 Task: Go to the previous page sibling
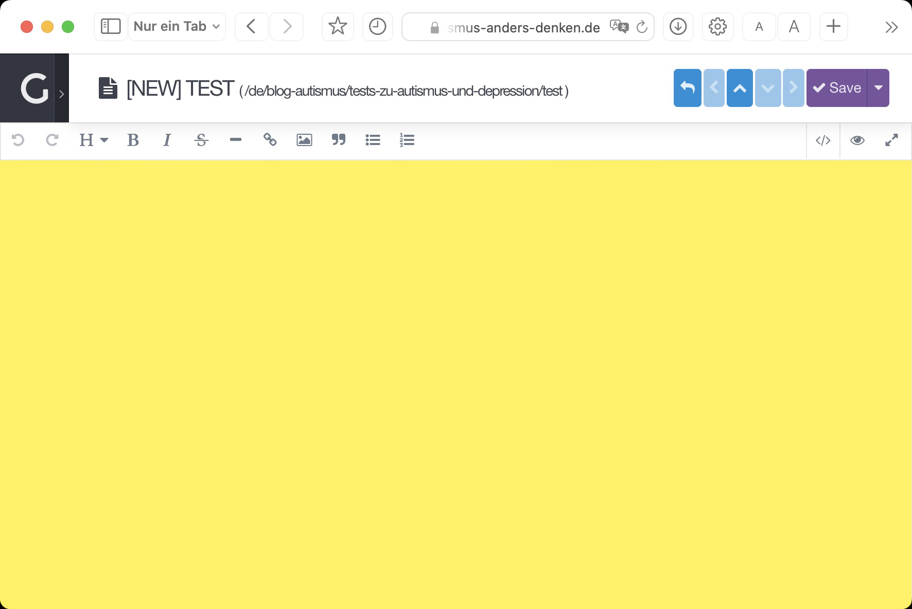[x=714, y=88]
